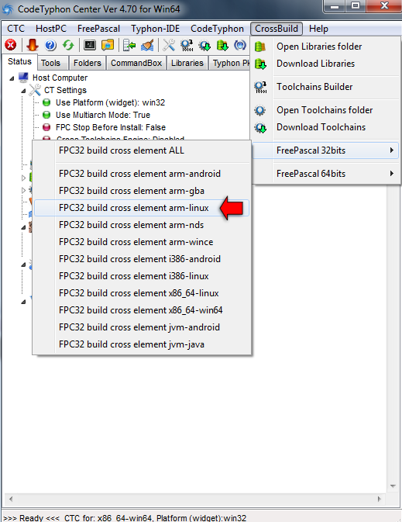The width and height of the screenshot is (402, 522).
Task: Click the horizontal scrollbar right arrow
Action: click(379, 499)
